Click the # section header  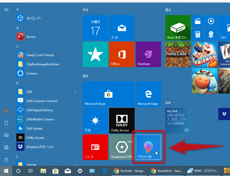17,9
